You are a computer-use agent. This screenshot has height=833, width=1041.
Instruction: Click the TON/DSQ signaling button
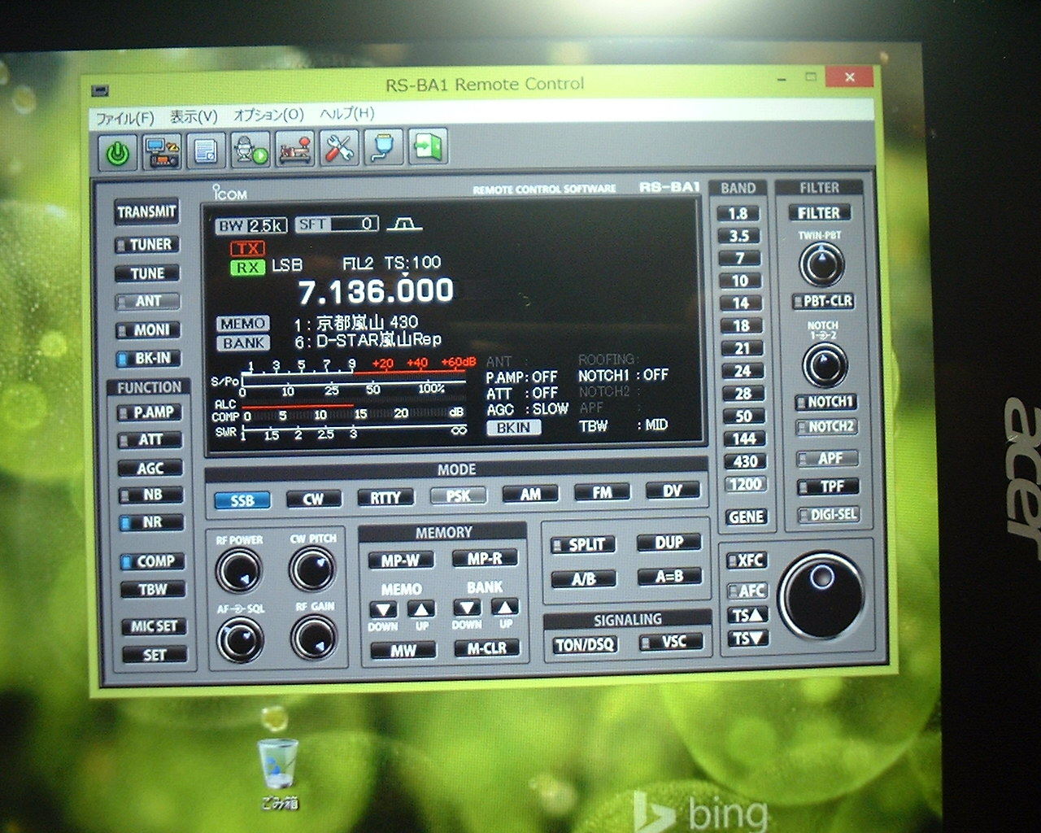585,644
